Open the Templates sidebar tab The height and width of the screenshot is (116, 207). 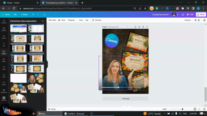[x=4, y=22]
